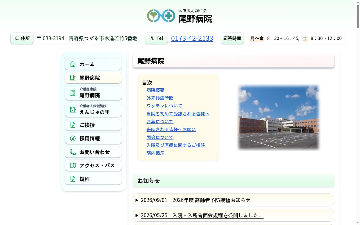The width and height of the screenshot is (360, 225).
Task: Click the person icon beside 採用情報
Action: coord(73,138)
